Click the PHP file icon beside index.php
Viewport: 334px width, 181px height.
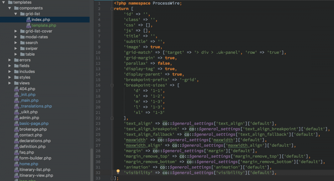click(28, 20)
